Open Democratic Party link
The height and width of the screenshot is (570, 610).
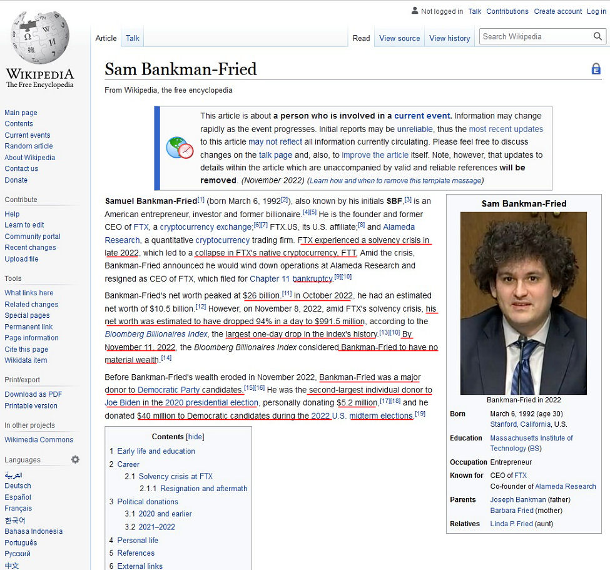point(168,390)
